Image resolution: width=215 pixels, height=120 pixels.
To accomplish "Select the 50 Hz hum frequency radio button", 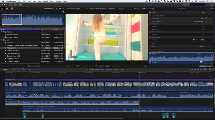I will [x=192, y=40].
